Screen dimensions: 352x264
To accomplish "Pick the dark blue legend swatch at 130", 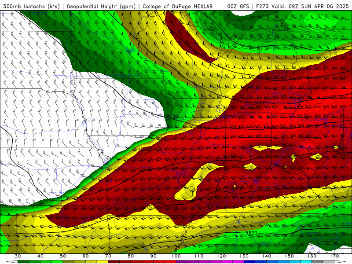I will point(249,262).
